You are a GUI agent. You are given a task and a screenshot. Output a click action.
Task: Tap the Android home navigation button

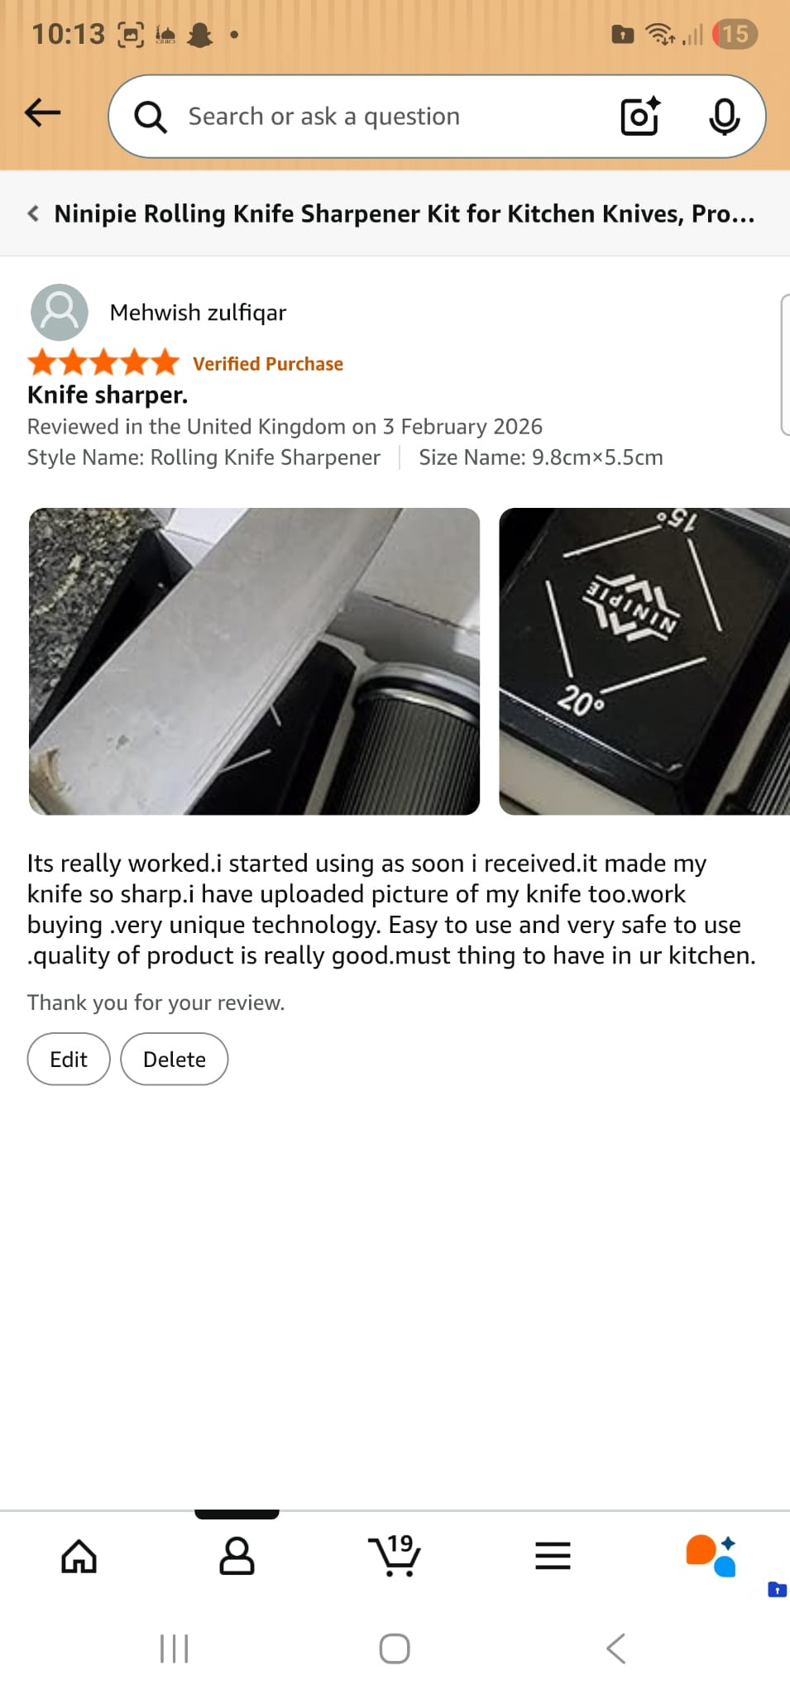click(395, 1649)
